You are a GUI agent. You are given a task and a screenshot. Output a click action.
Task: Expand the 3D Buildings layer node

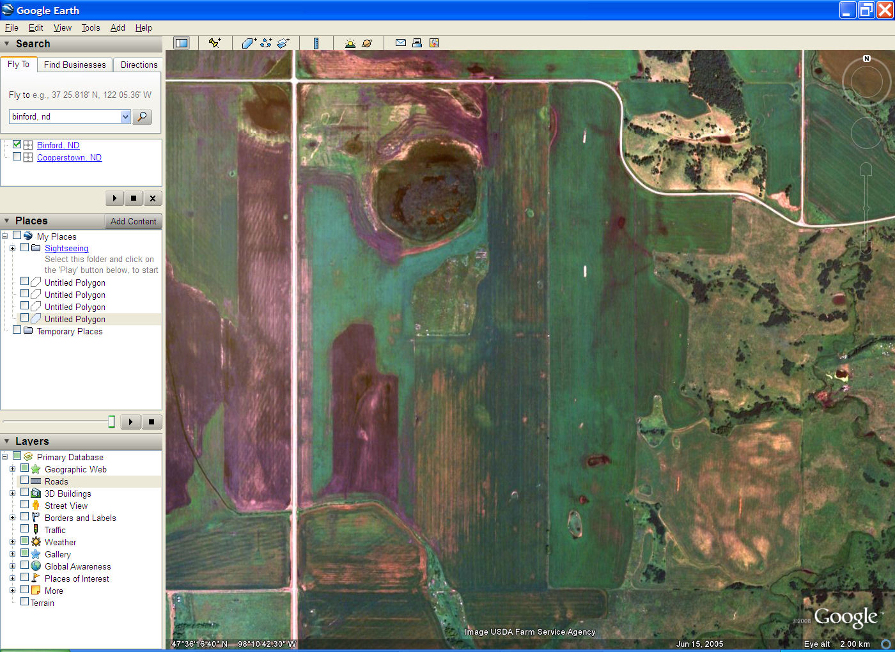point(12,493)
